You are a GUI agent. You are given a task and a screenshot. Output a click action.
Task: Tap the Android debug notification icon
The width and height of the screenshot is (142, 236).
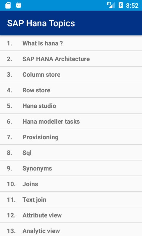[x=19, y=5]
